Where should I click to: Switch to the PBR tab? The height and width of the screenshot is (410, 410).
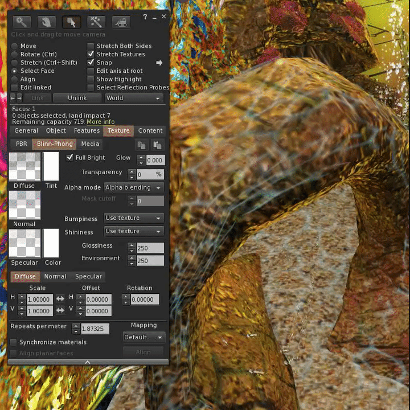(x=22, y=144)
